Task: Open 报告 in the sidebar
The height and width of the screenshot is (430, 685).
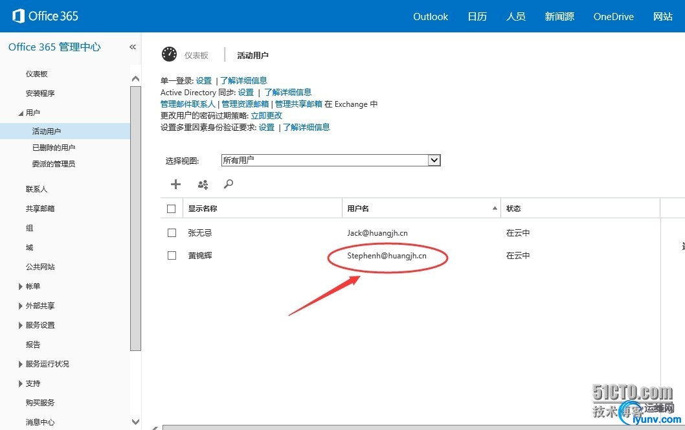Action: pyautogui.click(x=33, y=345)
